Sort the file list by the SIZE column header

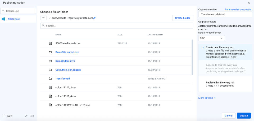point(120,35)
